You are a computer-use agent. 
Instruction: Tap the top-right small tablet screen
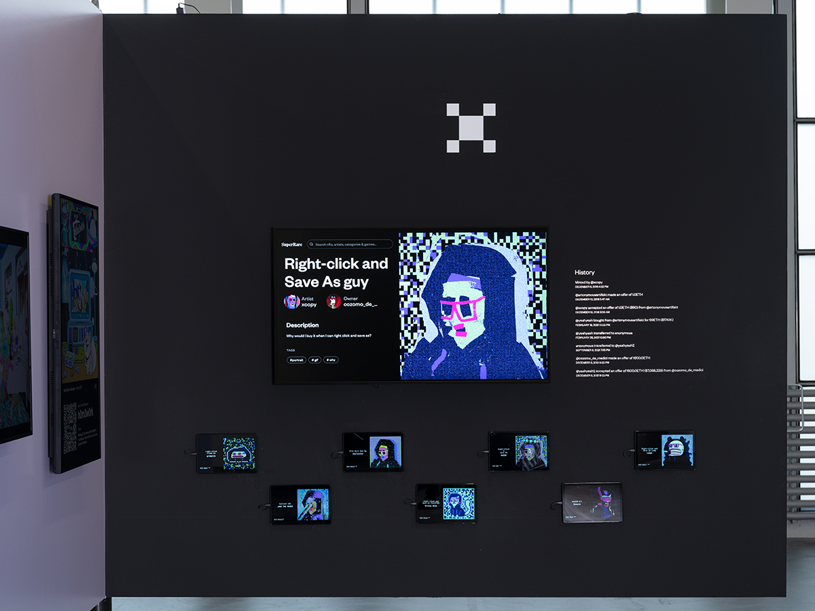pos(664,449)
